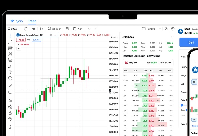
Task: Select the crosshair cursor tool
Action: tap(10, 36)
